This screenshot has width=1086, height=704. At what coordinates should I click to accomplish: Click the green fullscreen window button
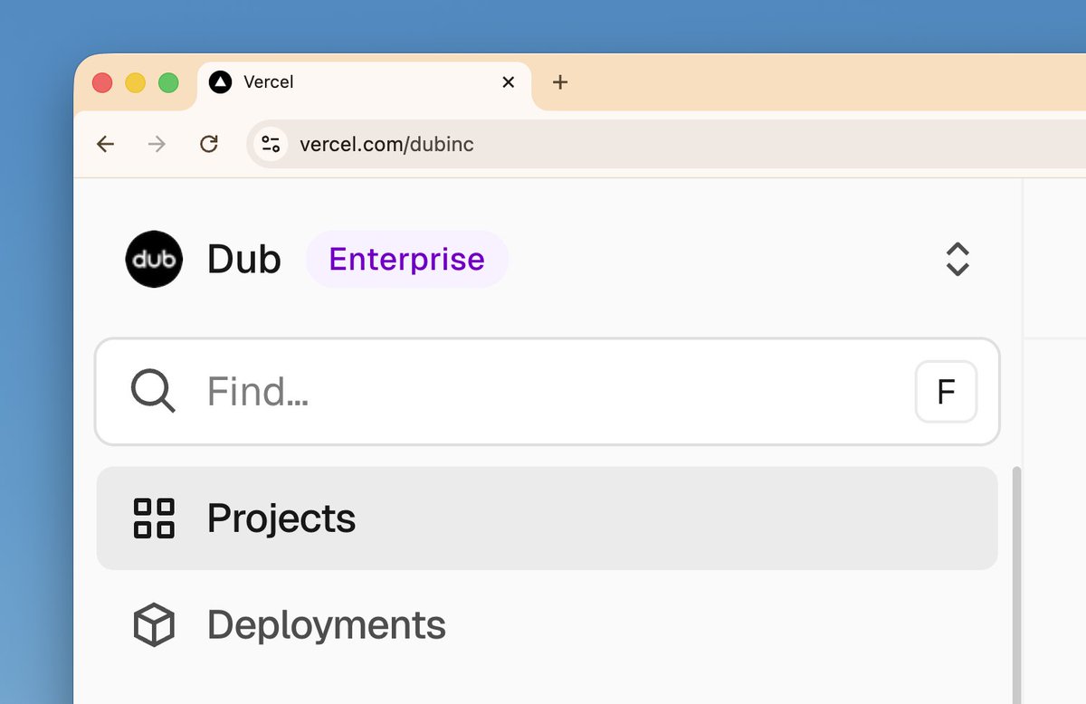(168, 83)
